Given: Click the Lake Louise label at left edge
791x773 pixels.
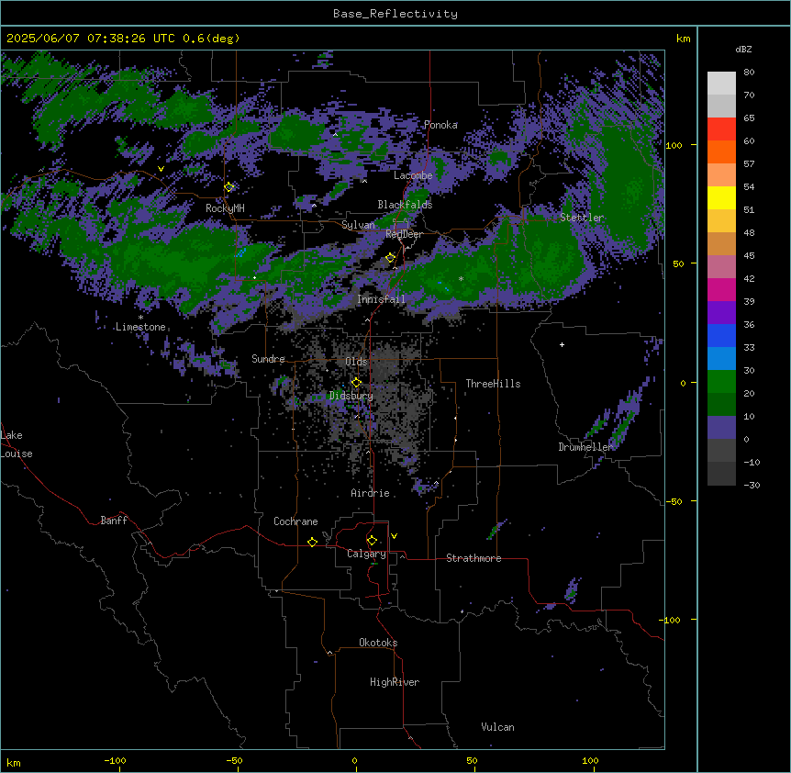Looking at the screenshot, I should (17, 444).
